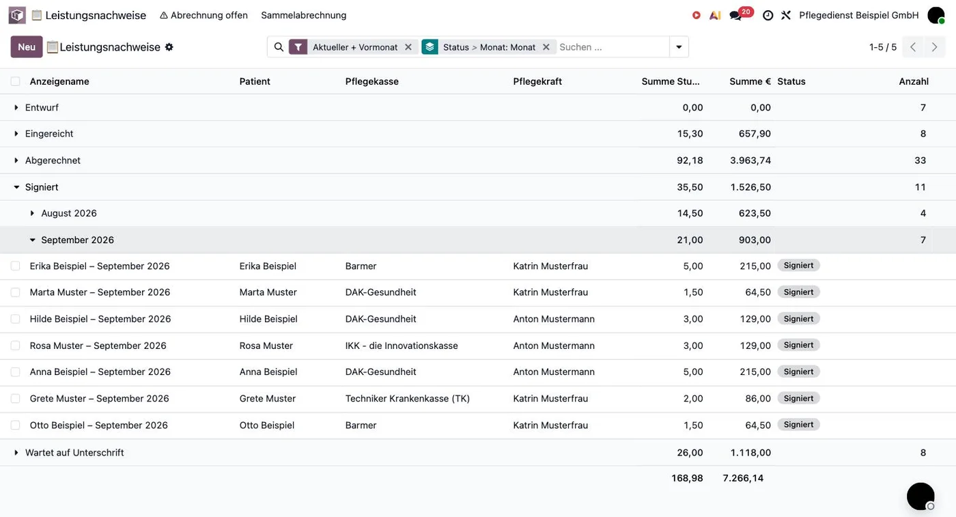956x517 pixels.
Task: Tick the checkbox for Marta Muster – September 2026
Action: click(15, 292)
